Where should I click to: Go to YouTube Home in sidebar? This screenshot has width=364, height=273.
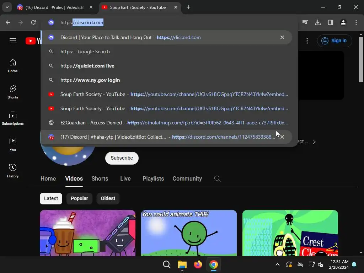pyautogui.click(x=13, y=66)
